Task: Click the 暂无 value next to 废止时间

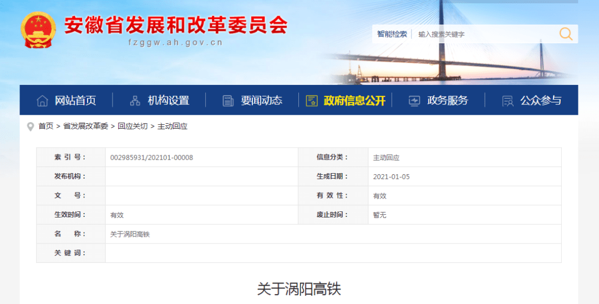Action: (x=380, y=215)
